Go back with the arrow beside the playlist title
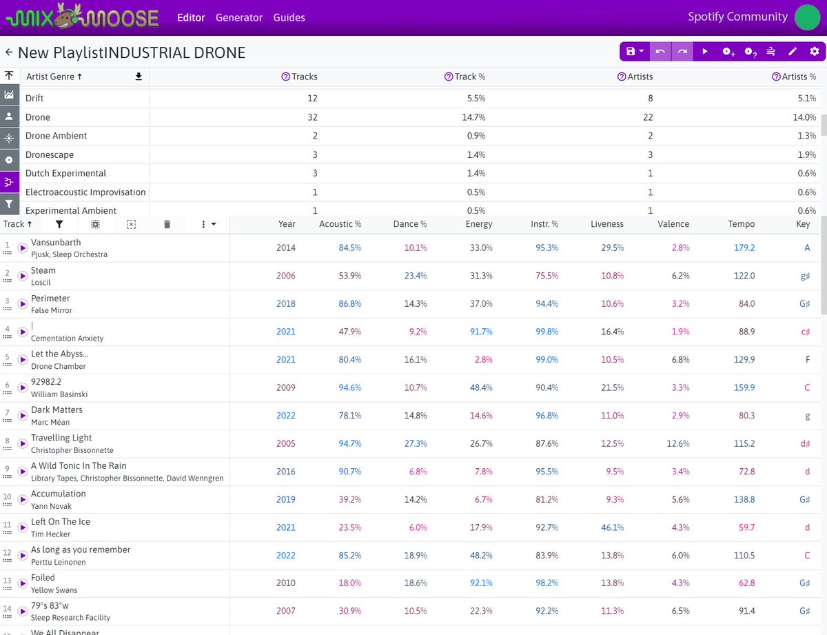The height and width of the screenshot is (635, 827). 9,52
